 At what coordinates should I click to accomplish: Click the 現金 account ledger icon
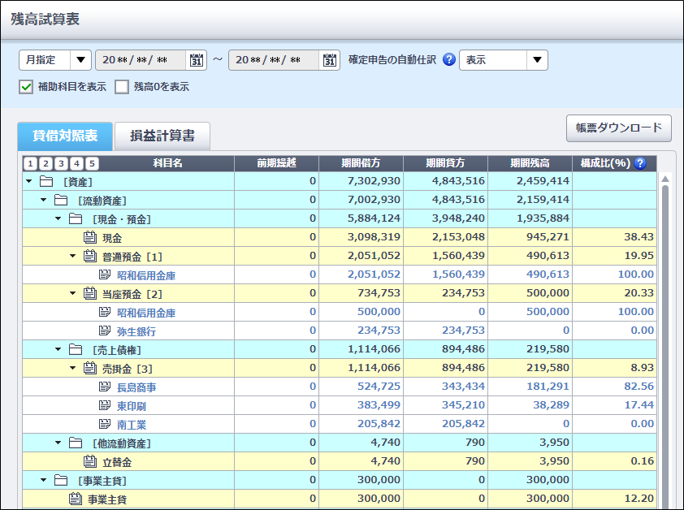click(x=91, y=238)
